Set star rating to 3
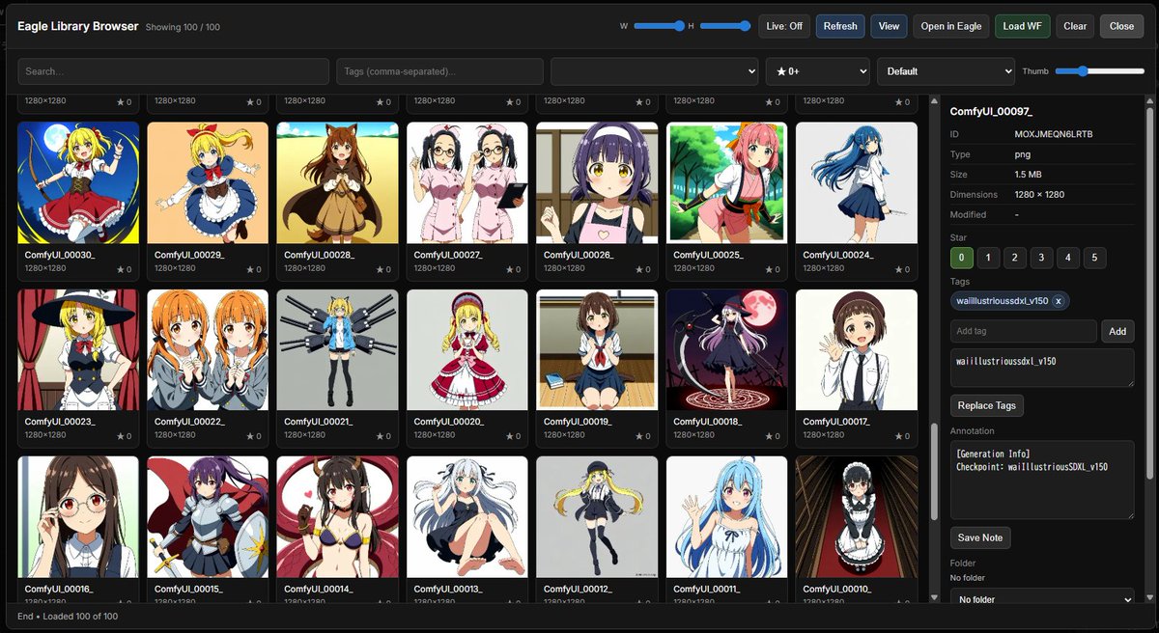The height and width of the screenshot is (633, 1159). [x=1041, y=258]
